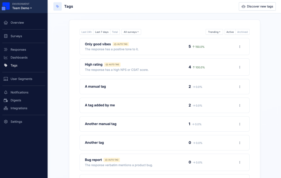Viewport: 281px width, 178px height.
Task: Select the Total time range option
Action: coord(115,32)
